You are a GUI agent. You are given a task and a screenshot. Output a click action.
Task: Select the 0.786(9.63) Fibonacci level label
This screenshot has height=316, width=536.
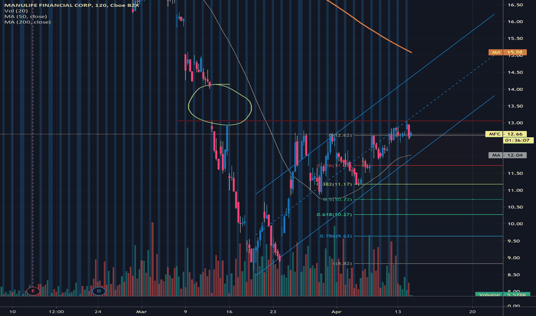coord(336,236)
